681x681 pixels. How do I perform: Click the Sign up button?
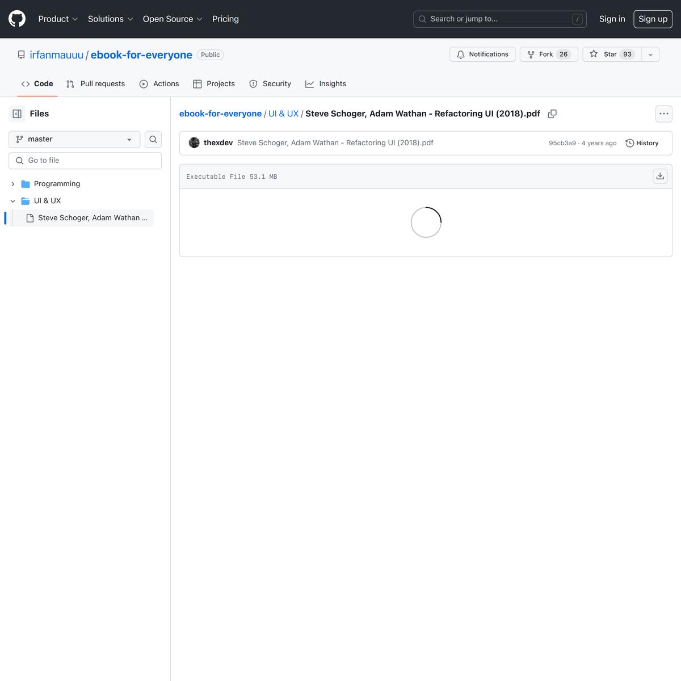(653, 19)
